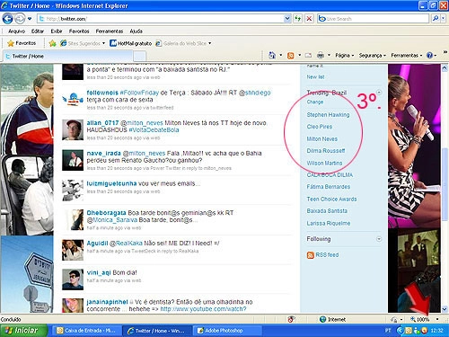Click the PT language indicator in tray
The width and height of the screenshot is (449, 337).
[388, 331]
